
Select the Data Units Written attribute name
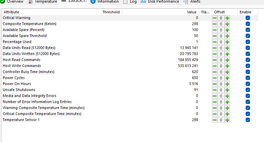tap(31, 54)
